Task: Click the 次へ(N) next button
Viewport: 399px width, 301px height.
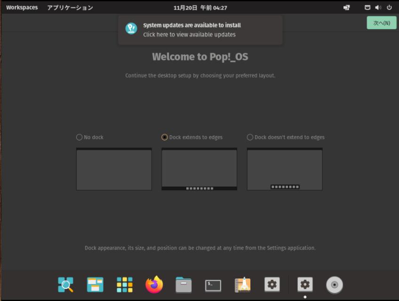Action: coord(382,23)
